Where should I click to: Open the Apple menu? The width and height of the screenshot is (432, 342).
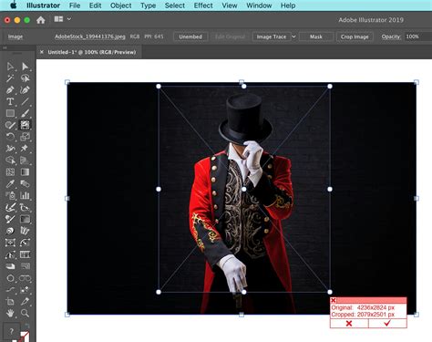click(x=14, y=5)
